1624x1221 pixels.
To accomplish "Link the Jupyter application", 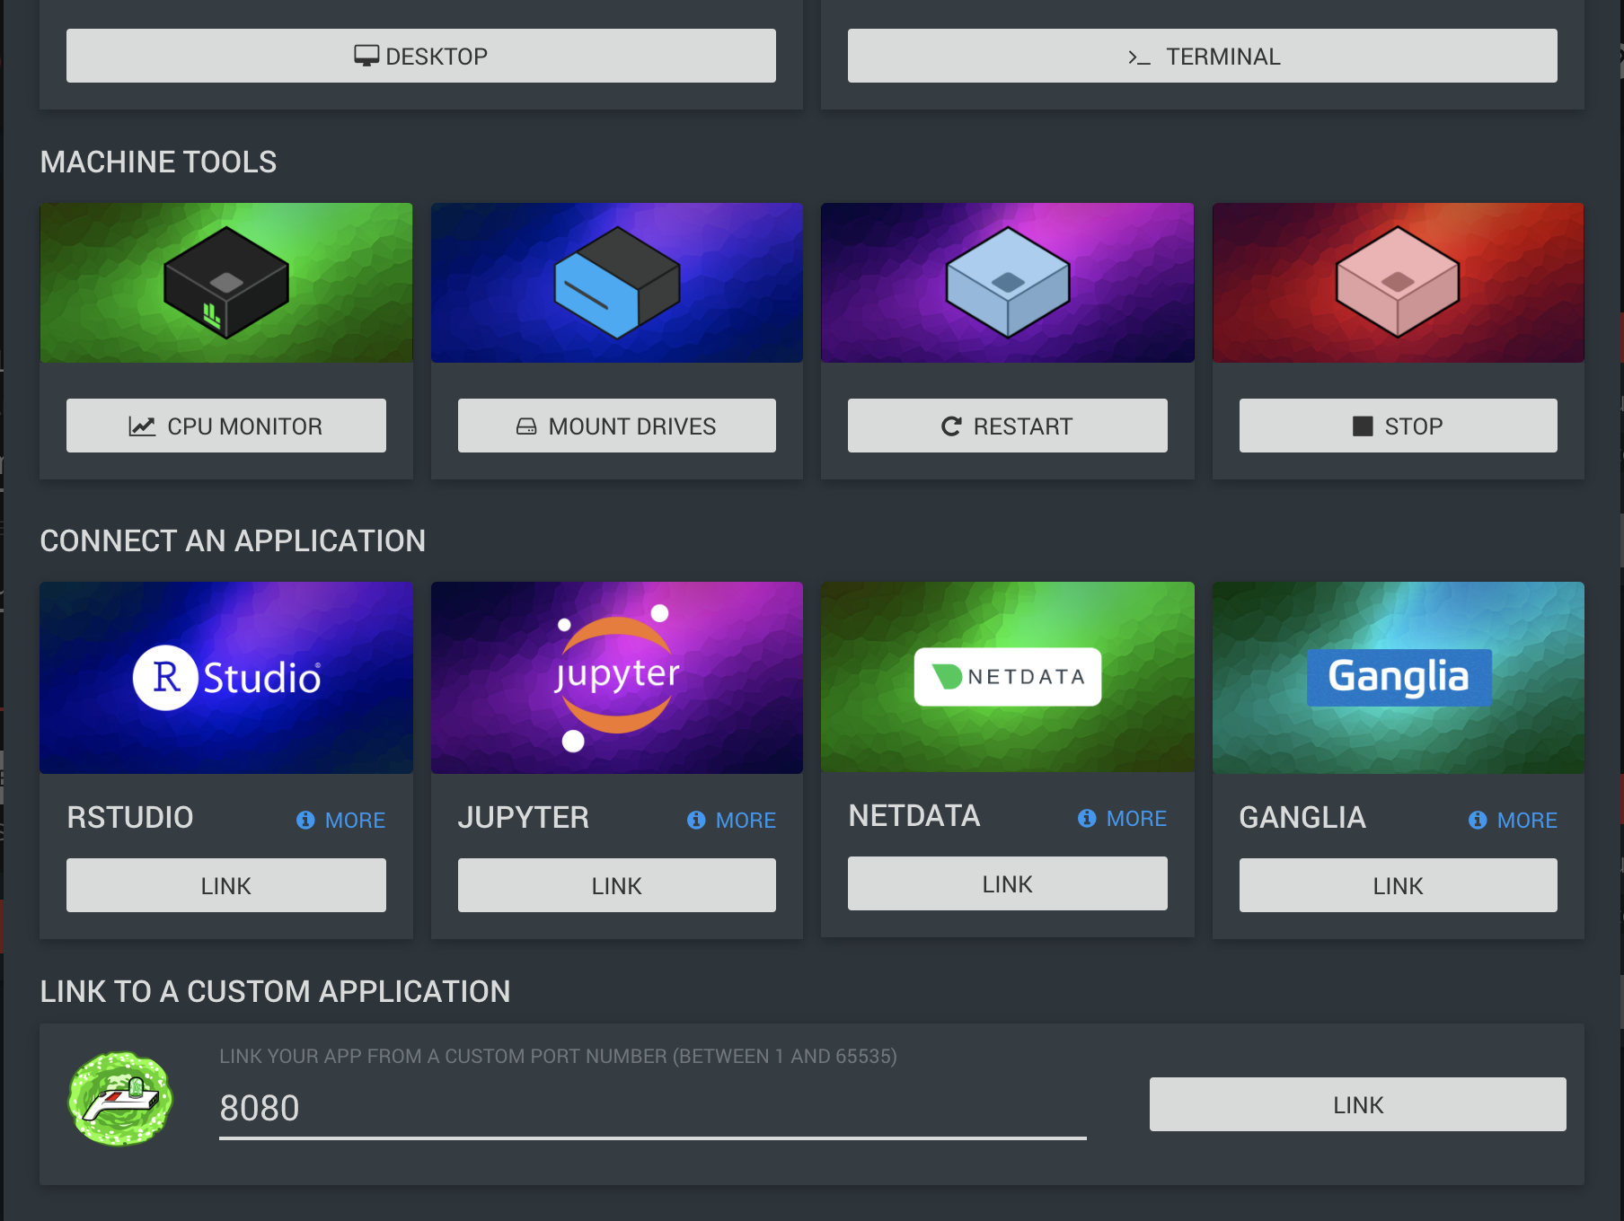I will [x=617, y=885].
